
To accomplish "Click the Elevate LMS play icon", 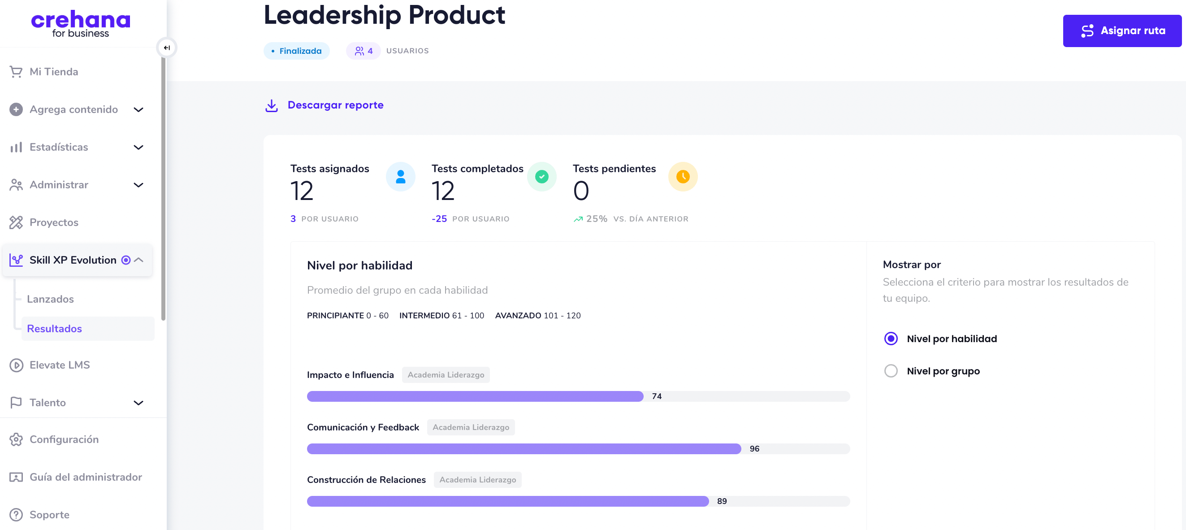I will (16, 365).
